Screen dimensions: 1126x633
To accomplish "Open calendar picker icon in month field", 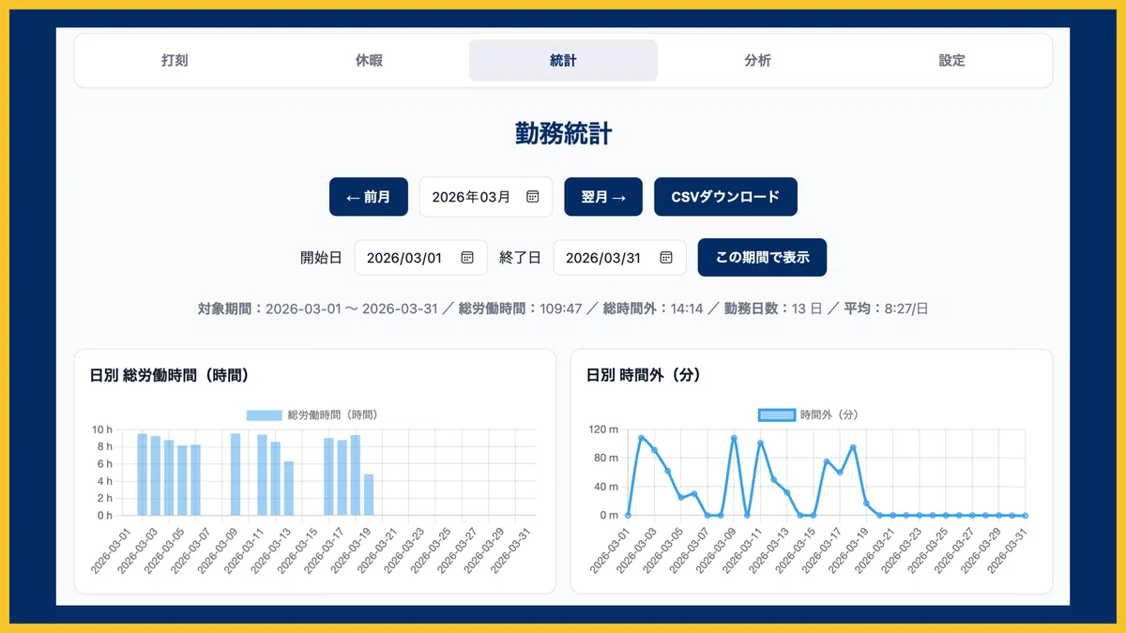I will click(x=533, y=197).
